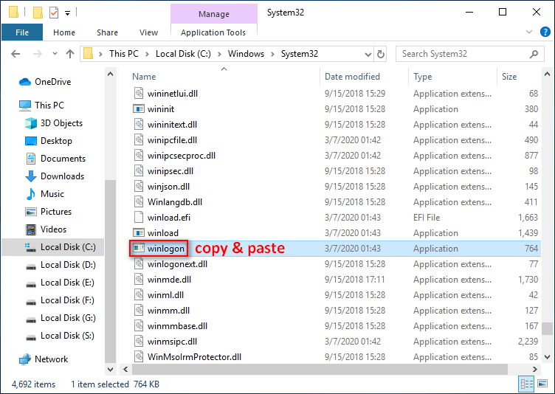555x394 pixels.
Task: Open the Pictures folder in sidebar
Action: (x=49, y=212)
